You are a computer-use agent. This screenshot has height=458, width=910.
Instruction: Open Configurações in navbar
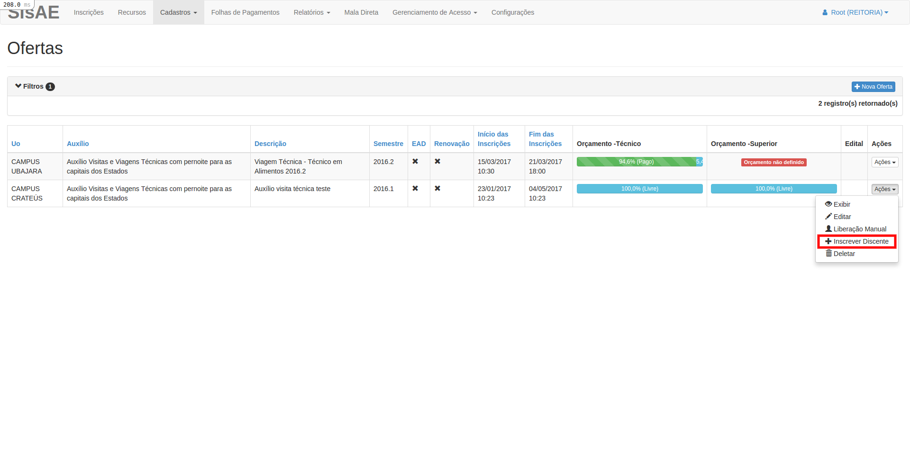click(x=513, y=12)
